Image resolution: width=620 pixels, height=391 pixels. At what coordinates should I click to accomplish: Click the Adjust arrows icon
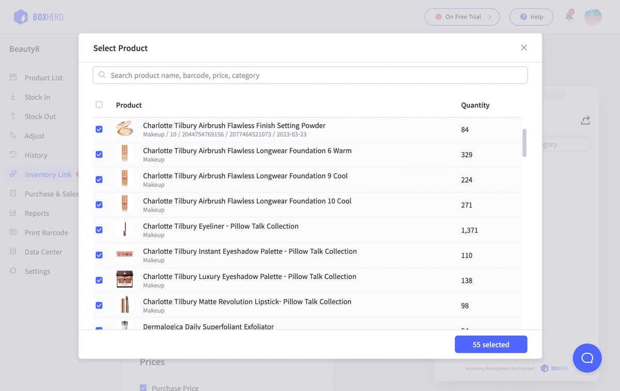(x=13, y=136)
